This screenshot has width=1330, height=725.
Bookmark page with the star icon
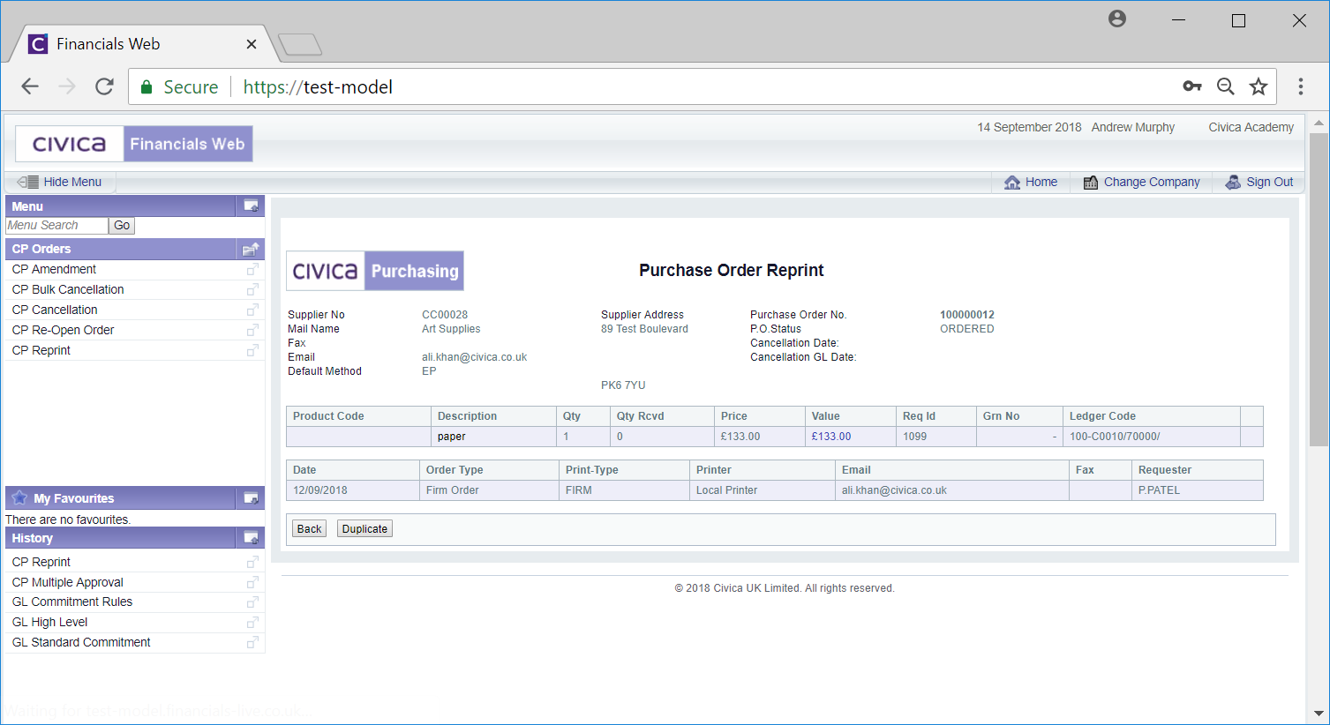point(1259,86)
